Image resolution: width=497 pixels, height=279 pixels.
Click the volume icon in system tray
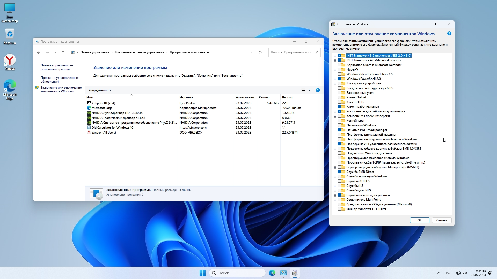coord(465,273)
